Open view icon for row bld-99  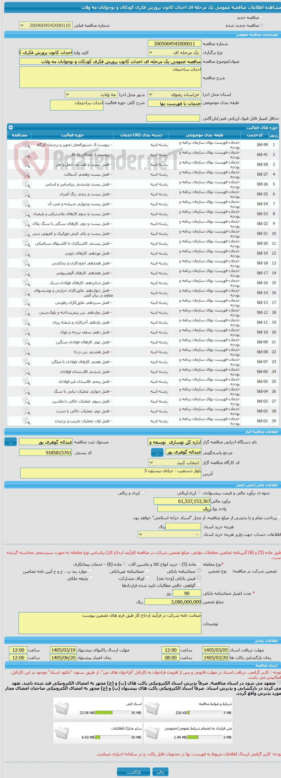pos(26,145)
